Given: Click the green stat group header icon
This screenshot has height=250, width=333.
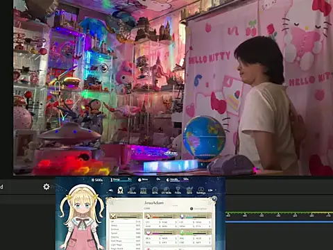Looking at the screenshot, I should click(182, 232).
